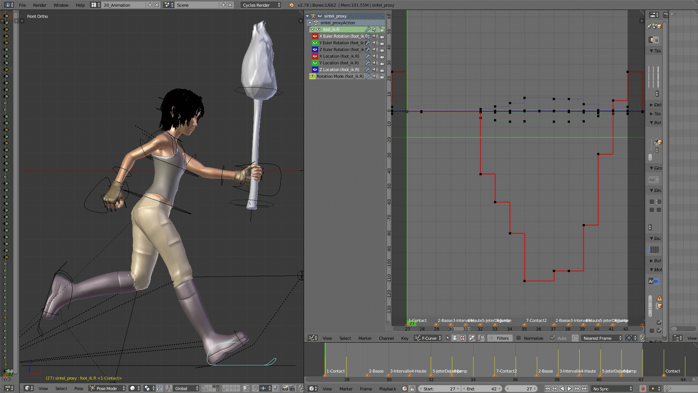
Task: Toggle visibility of X Location curve
Action: click(315, 56)
